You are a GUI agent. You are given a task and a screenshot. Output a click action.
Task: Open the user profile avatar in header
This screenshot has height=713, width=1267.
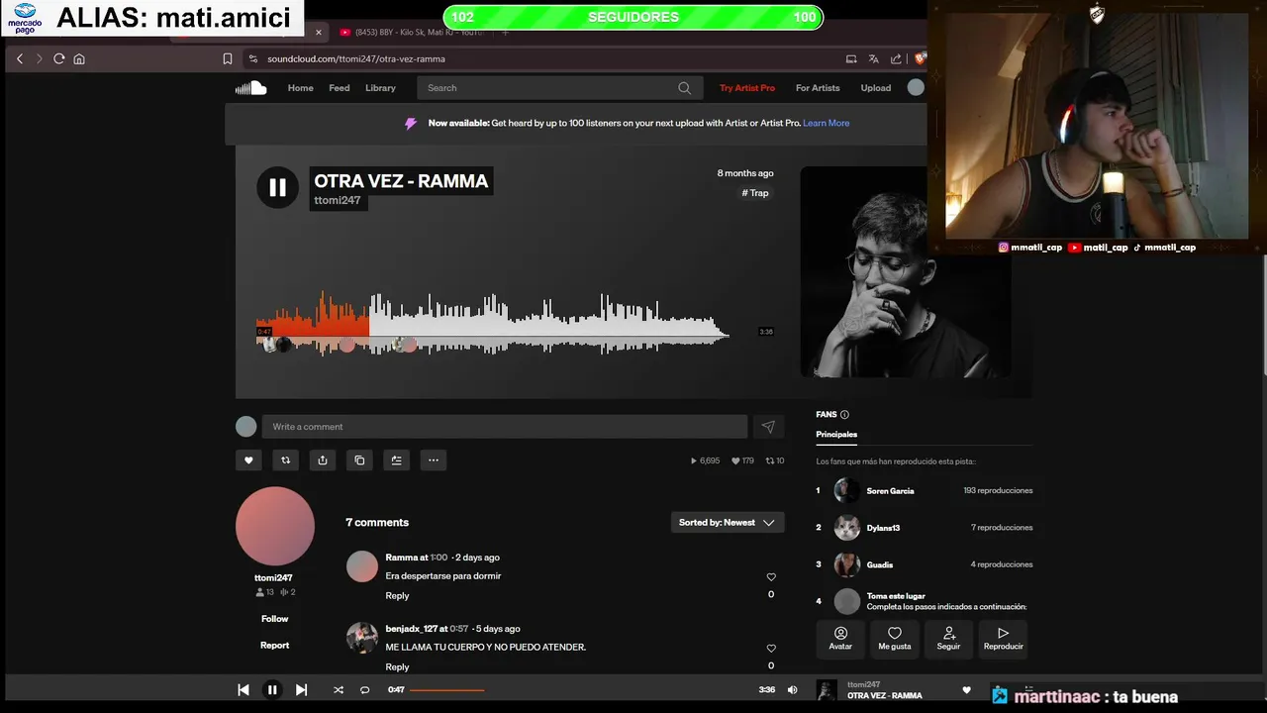[916, 88]
